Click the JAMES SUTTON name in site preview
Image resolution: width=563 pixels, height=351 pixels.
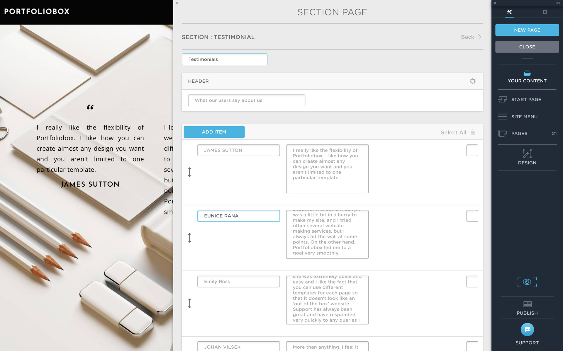(90, 184)
